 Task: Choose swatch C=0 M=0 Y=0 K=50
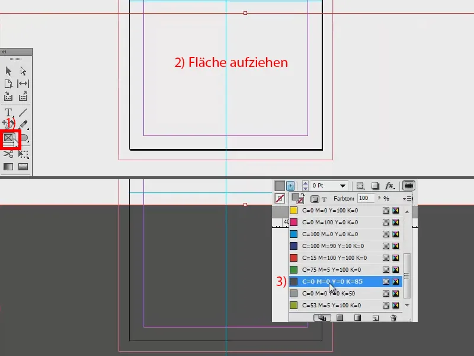click(345, 293)
